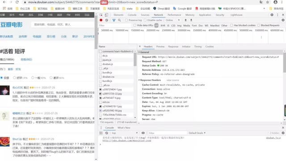Screen dimensions: 286x161
Task: Select the 差评 radio button
Action: 51,78
